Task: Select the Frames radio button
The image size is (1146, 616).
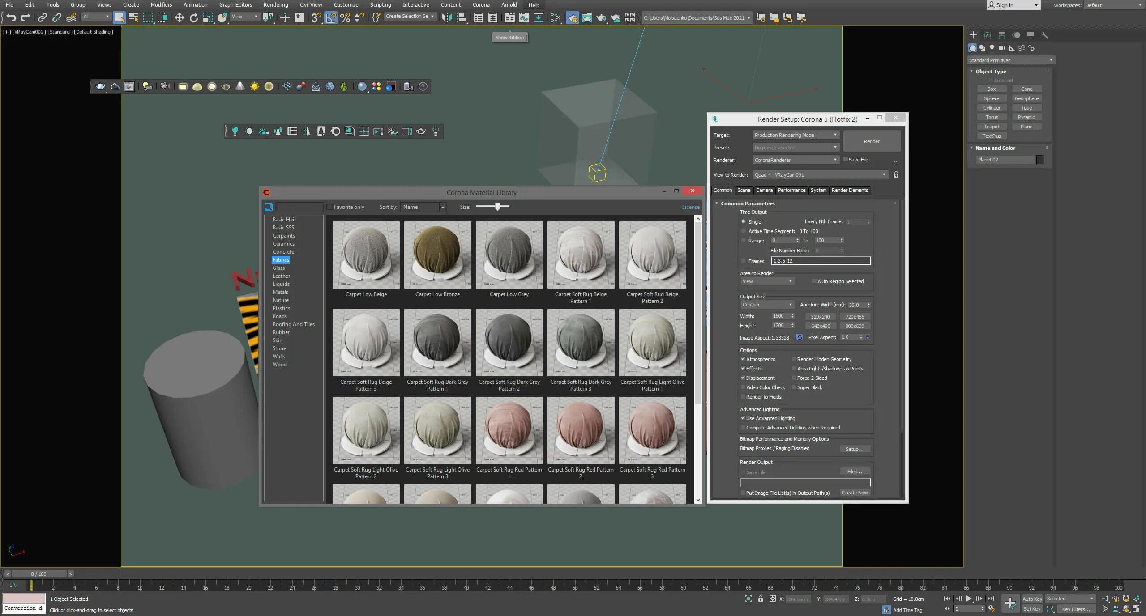Action: click(744, 261)
